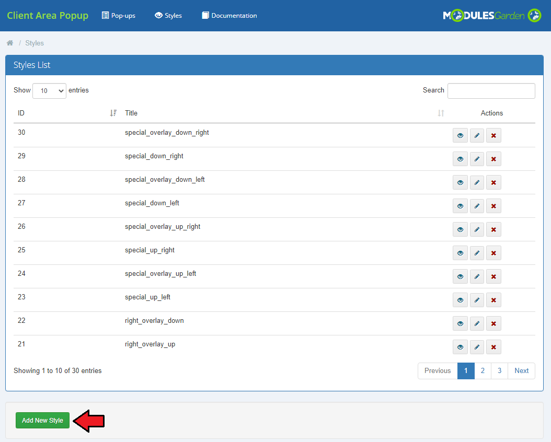Image resolution: width=551 pixels, height=442 pixels.
Task: Edit the special_up_left style
Action: tap(477, 300)
